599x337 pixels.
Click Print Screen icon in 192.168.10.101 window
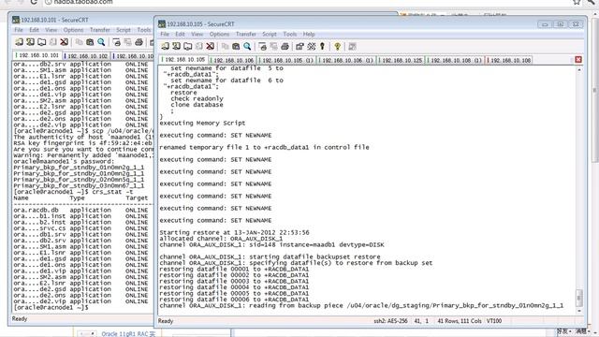116,41
